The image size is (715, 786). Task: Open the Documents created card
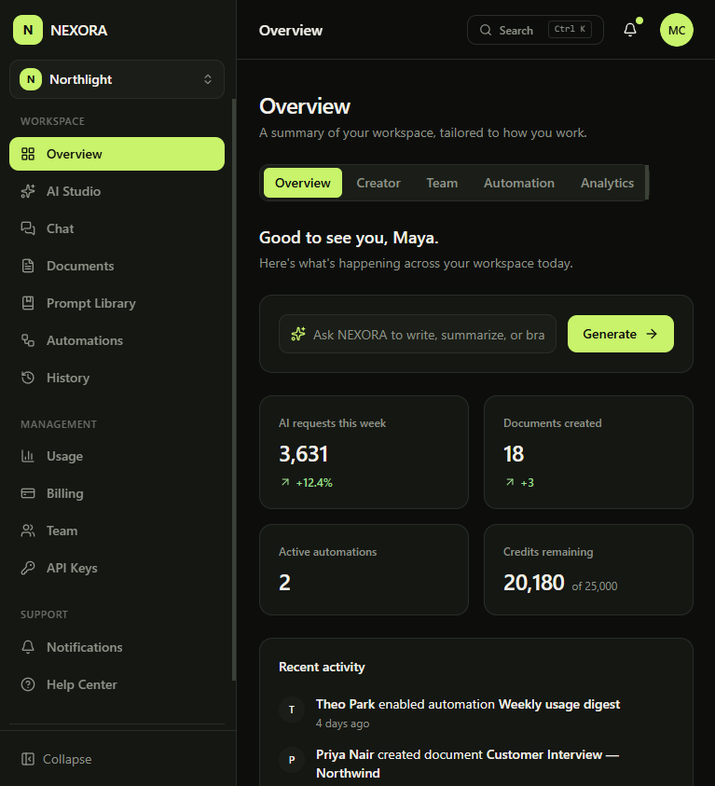(x=588, y=452)
